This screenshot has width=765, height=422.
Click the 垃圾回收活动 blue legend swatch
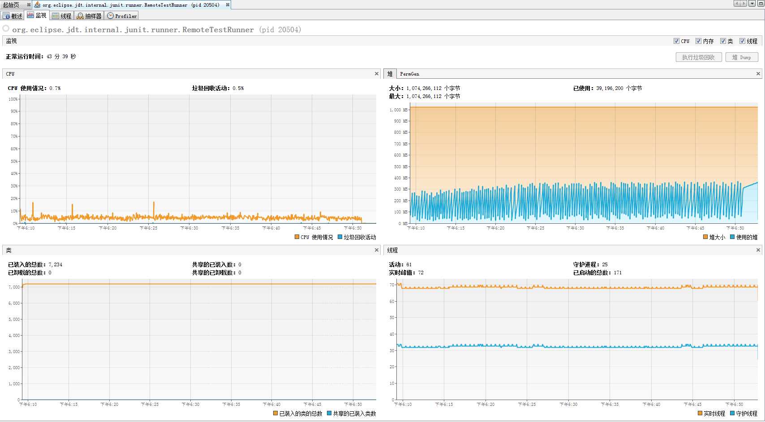click(340, 237)
